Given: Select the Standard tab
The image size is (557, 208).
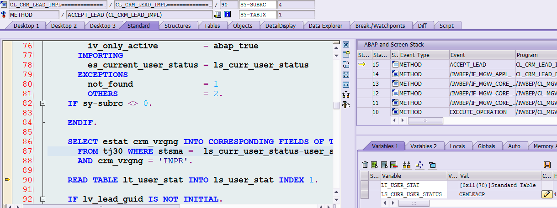Looking at the screenshot, I should pos(138,26).
